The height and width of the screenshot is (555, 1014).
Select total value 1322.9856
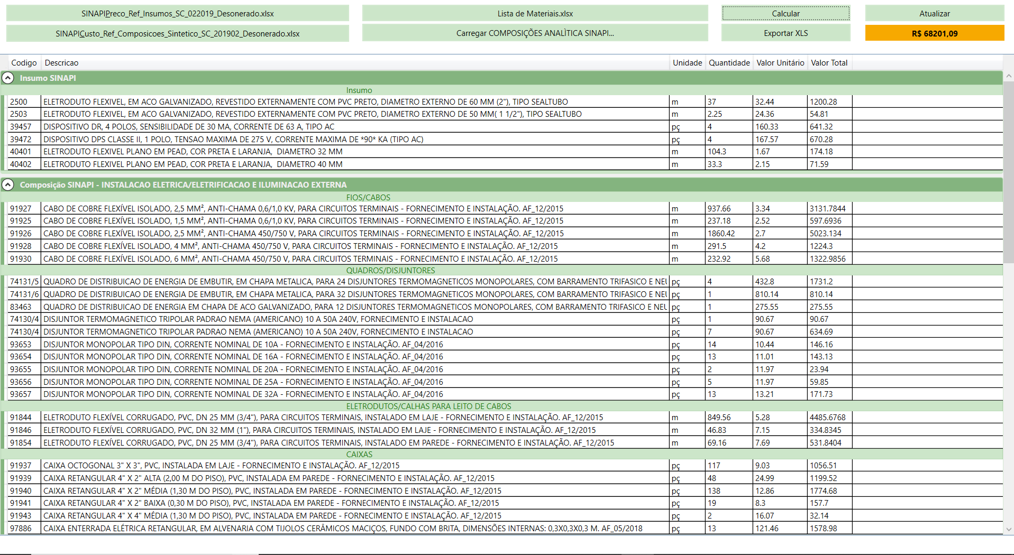[829, 259]
